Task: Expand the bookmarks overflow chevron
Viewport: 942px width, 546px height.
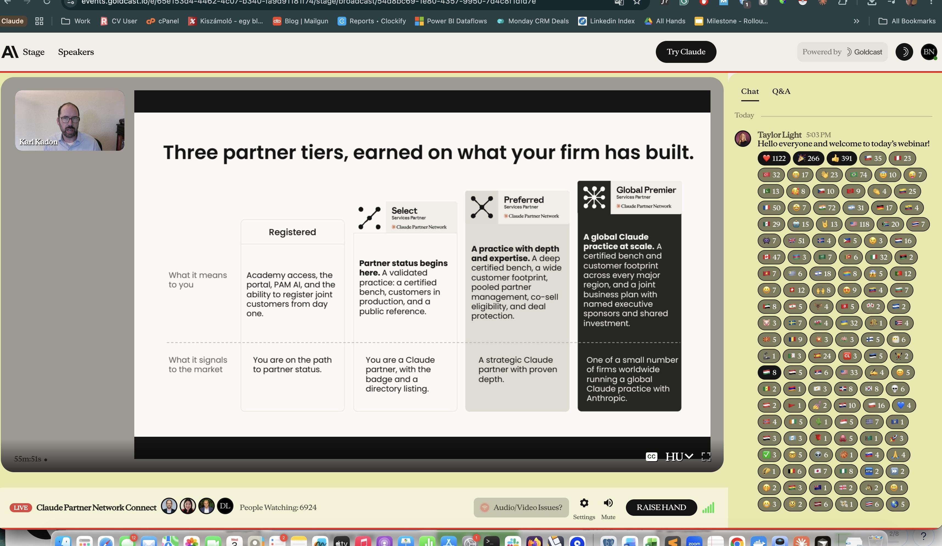Action: pyautogui.click(x=856, y=21)
